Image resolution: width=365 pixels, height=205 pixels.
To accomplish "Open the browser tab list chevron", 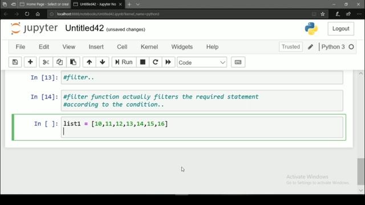I will click(x=138, y=5).
